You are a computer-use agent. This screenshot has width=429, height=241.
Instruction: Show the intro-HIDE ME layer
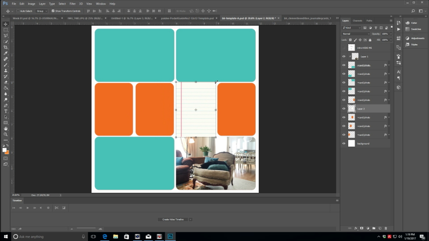point(344,48)
